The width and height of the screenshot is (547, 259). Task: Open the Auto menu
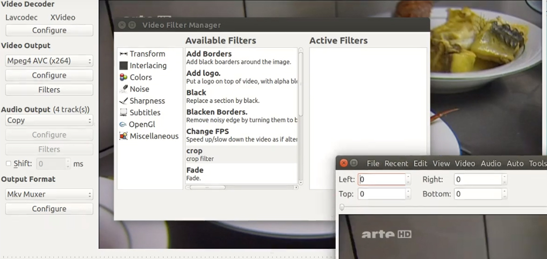tap(515, 163)
